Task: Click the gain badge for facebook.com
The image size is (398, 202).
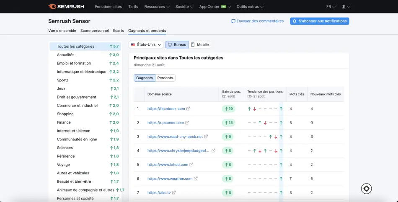Action: tap(229, 109)
